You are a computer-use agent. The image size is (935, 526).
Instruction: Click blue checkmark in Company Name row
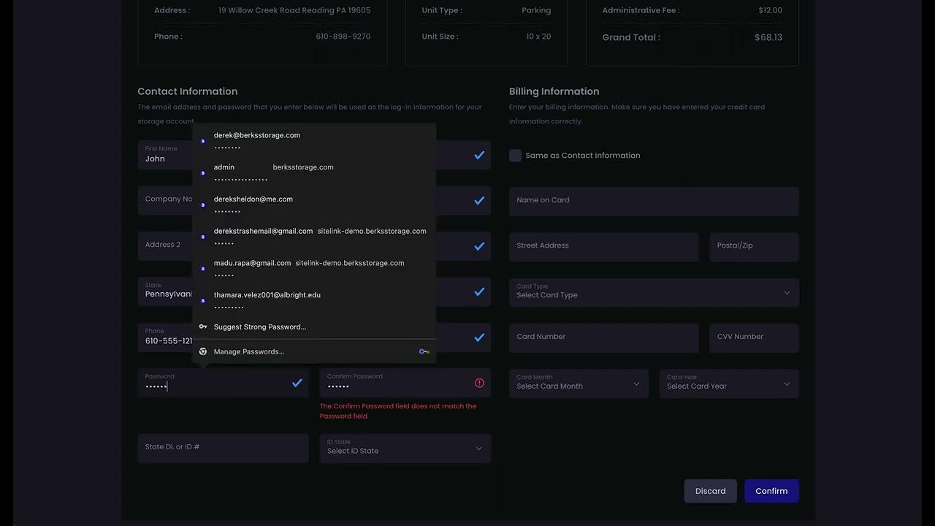[x=479, y=200]
